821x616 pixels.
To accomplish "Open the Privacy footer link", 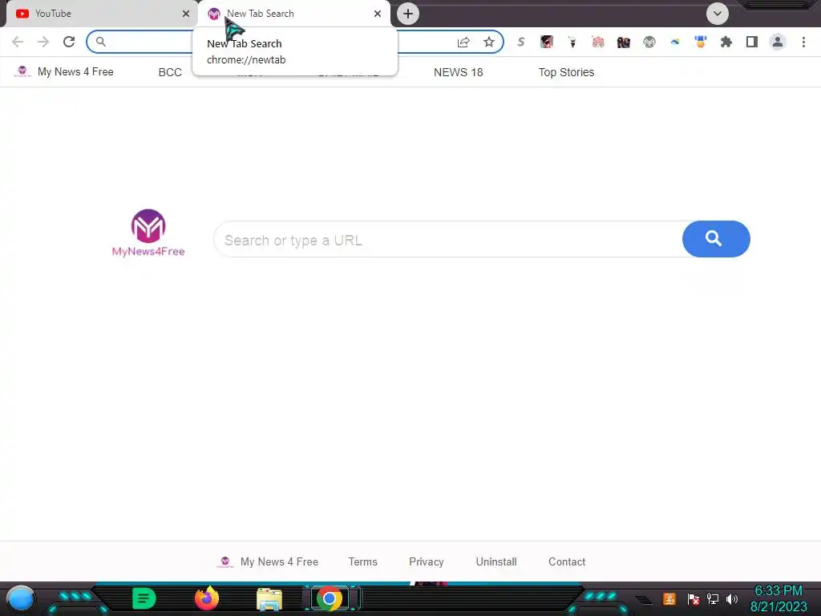I will (427, 561).
